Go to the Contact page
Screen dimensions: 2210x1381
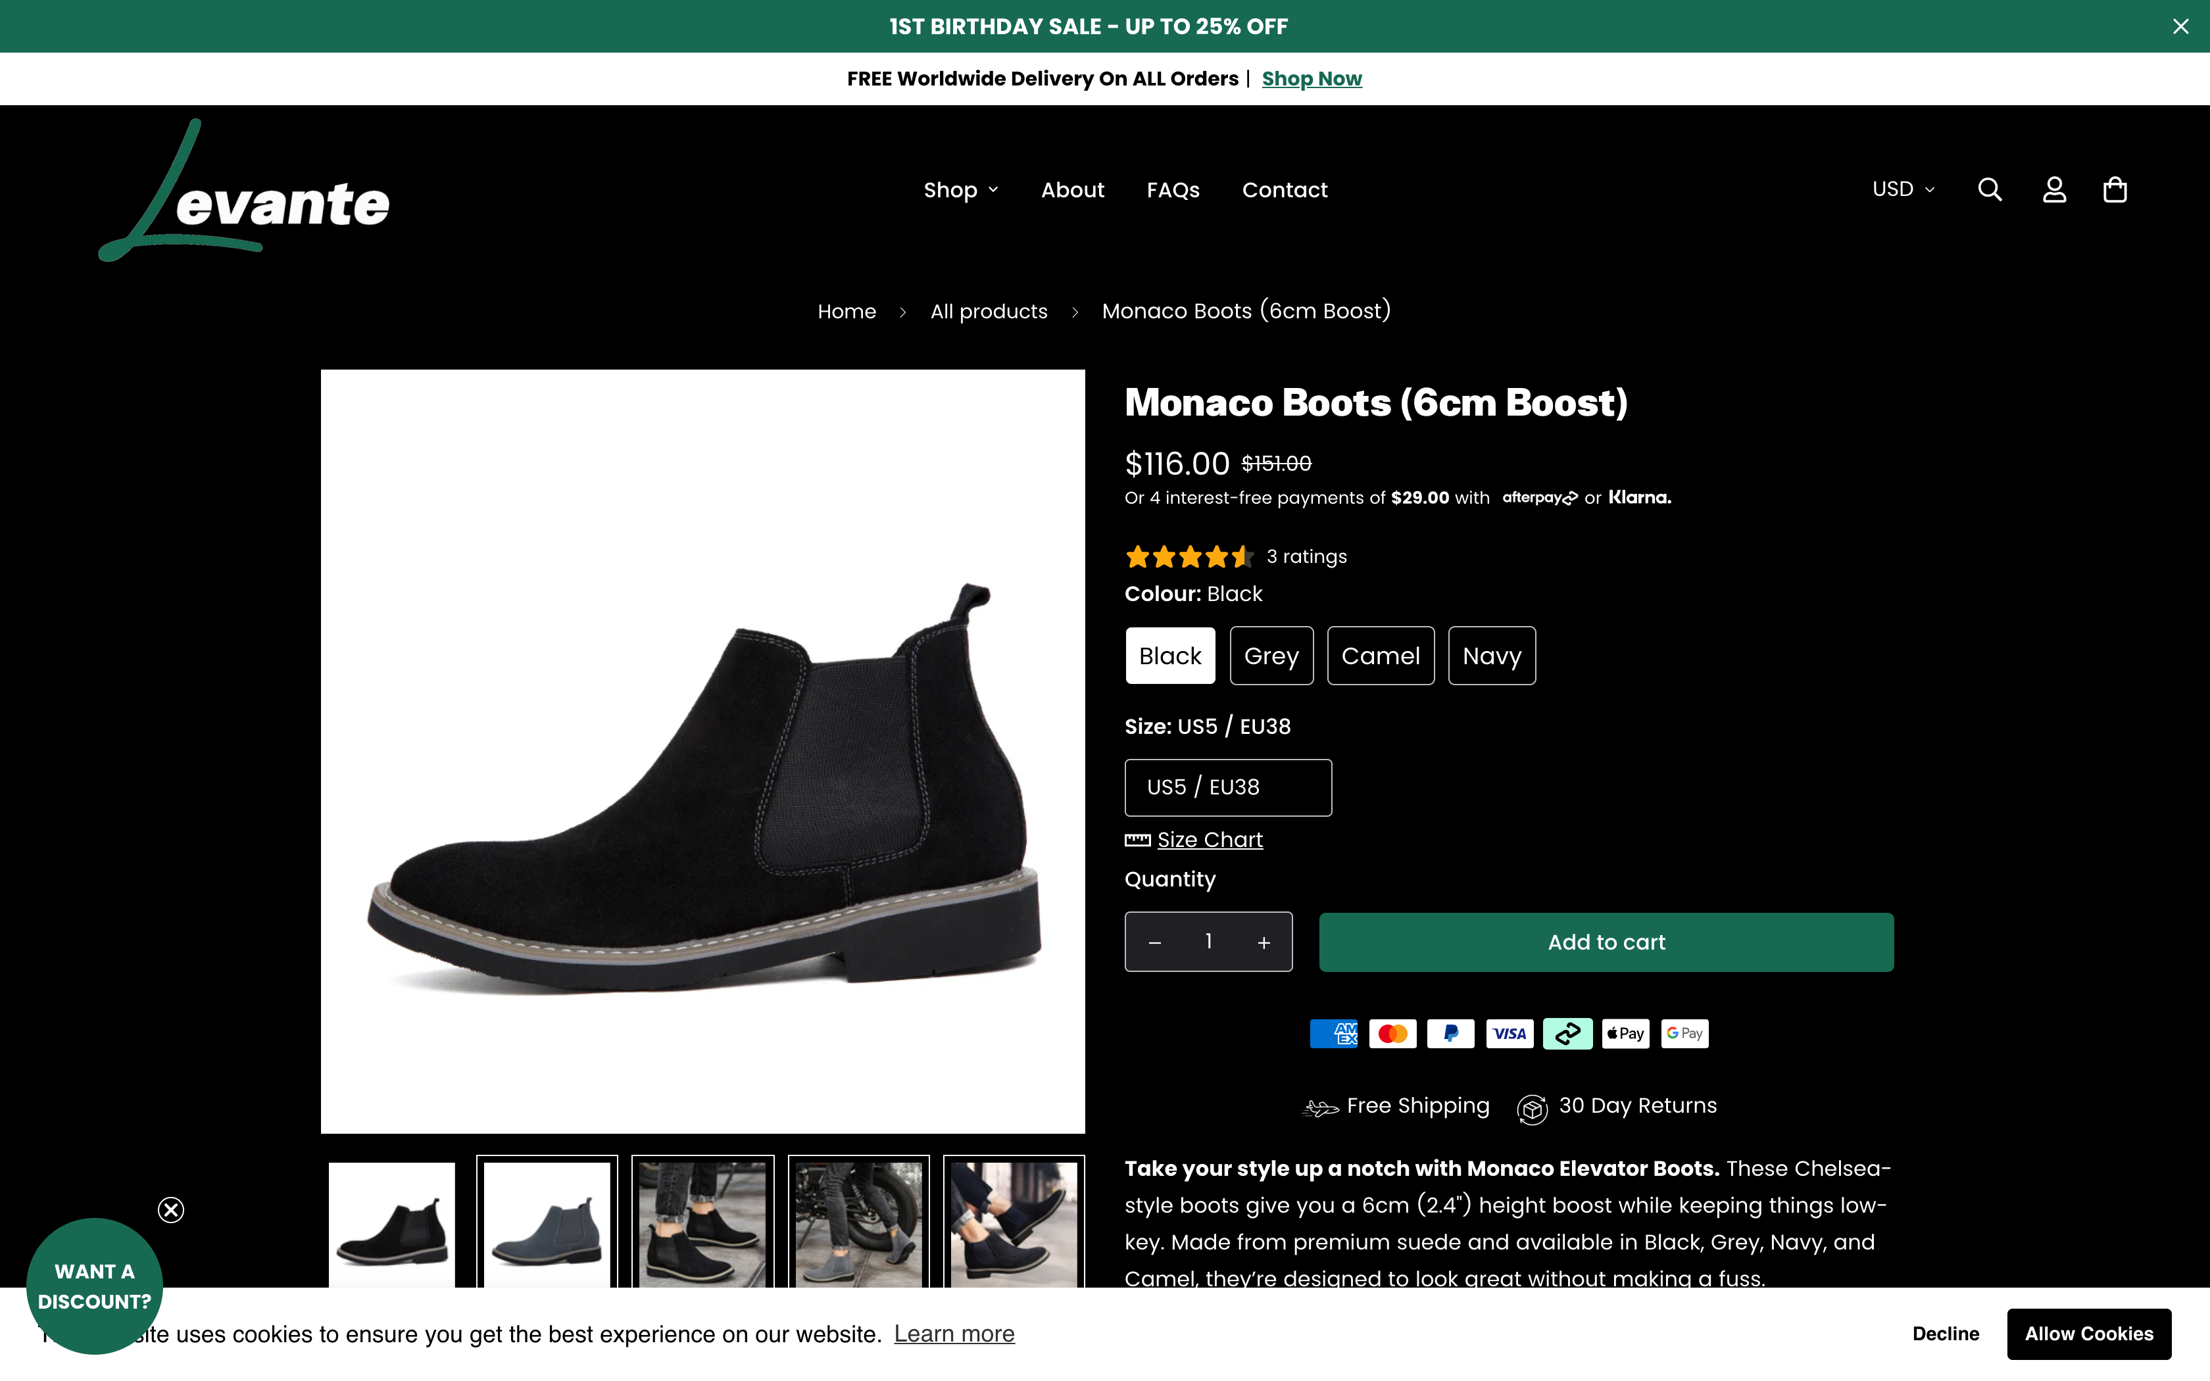tap(1284, 190)
